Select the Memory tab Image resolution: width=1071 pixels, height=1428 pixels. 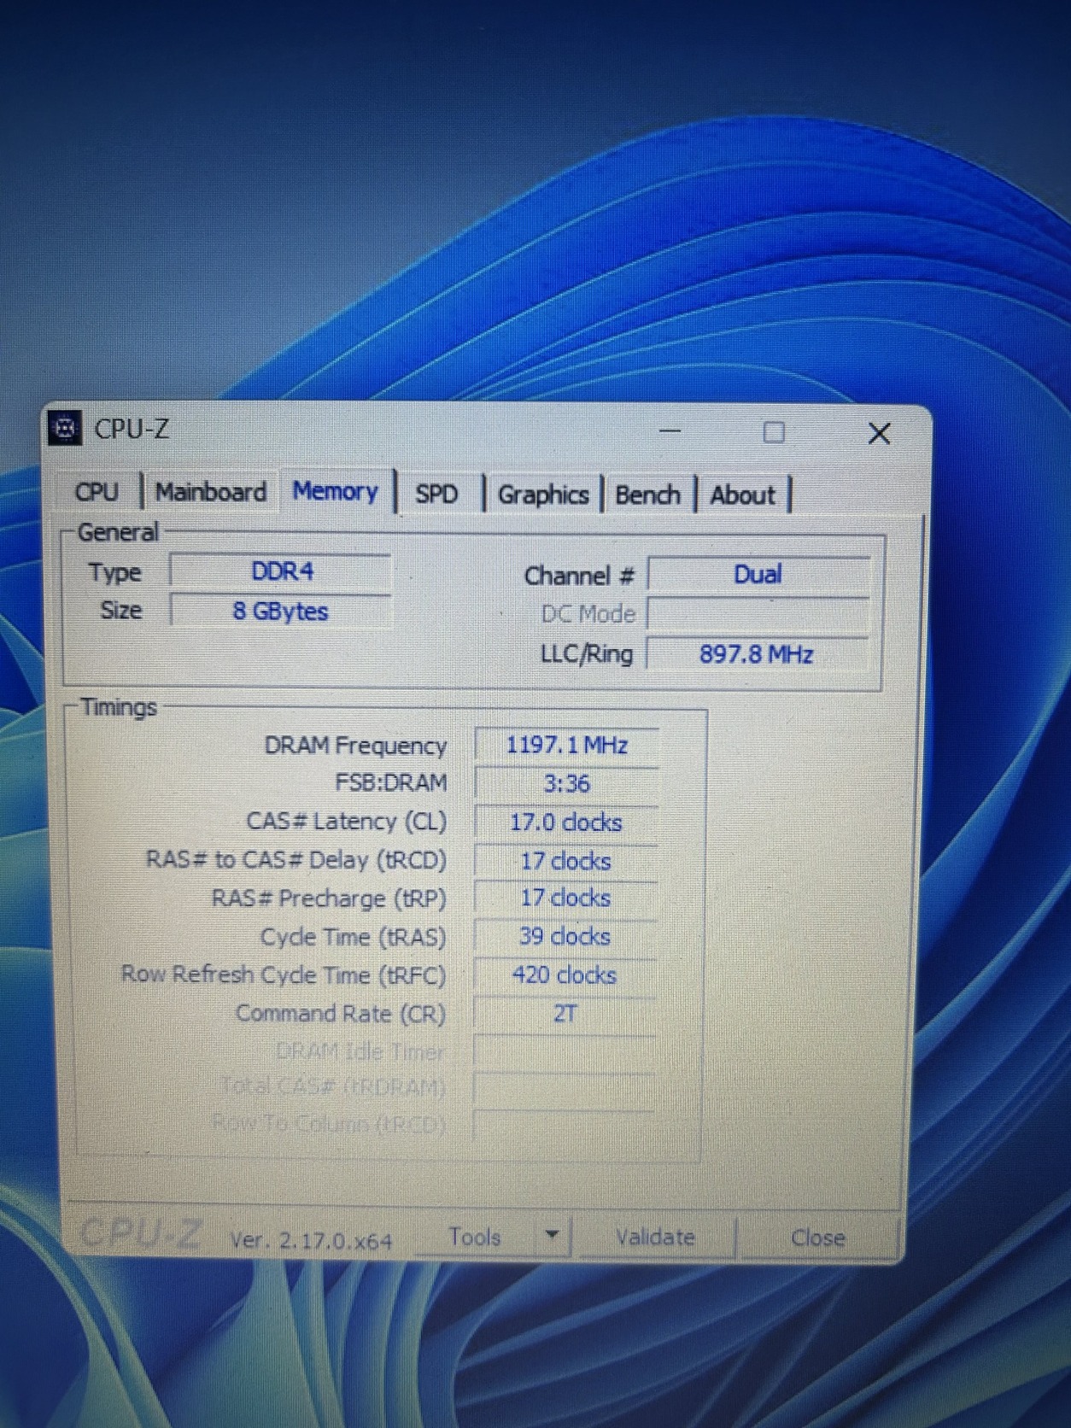click(336, 491)
